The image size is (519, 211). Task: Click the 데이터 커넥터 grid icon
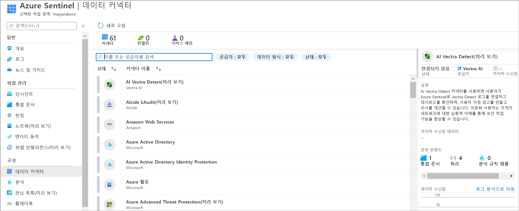point(9,171)
